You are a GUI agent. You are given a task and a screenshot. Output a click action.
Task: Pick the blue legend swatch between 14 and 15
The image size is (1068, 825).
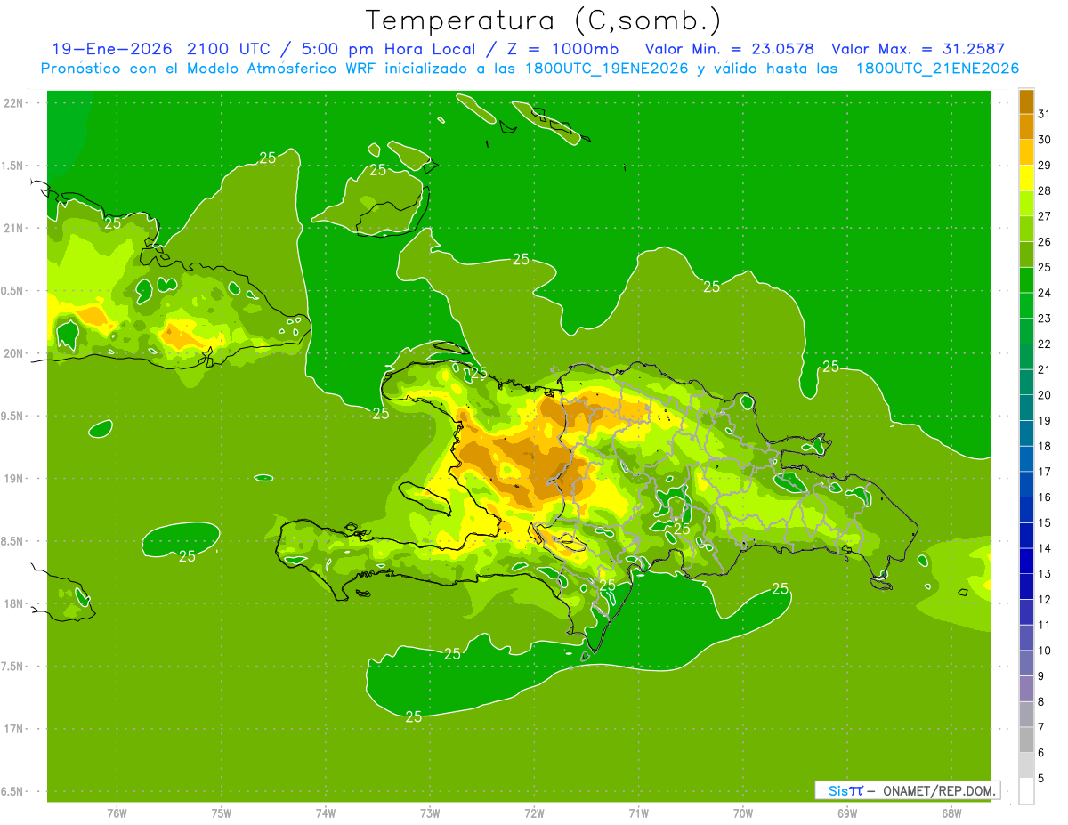click(x=1026, y=536)
